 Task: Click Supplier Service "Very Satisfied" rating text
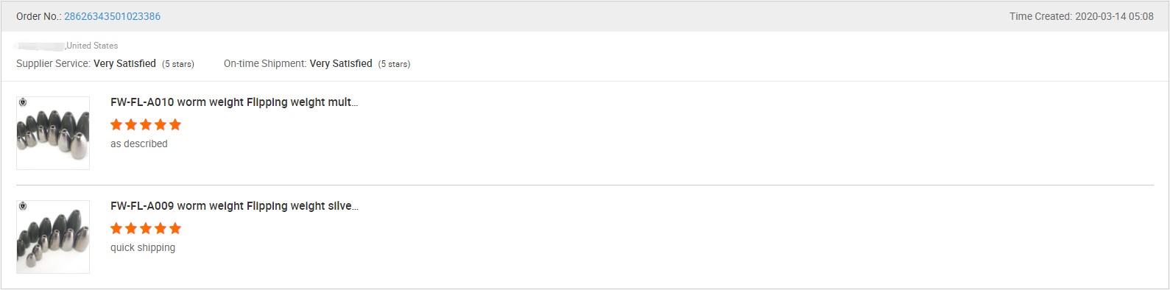coord(124,63)
